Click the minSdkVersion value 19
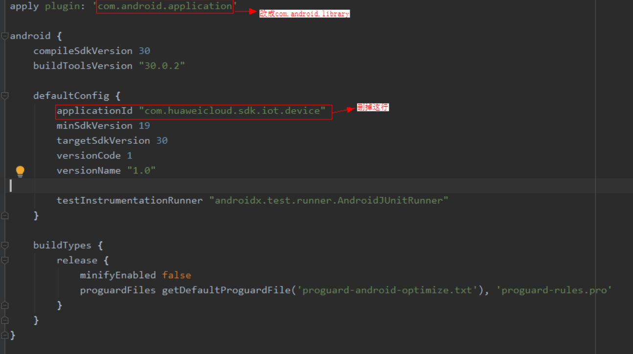 point(144,126)
